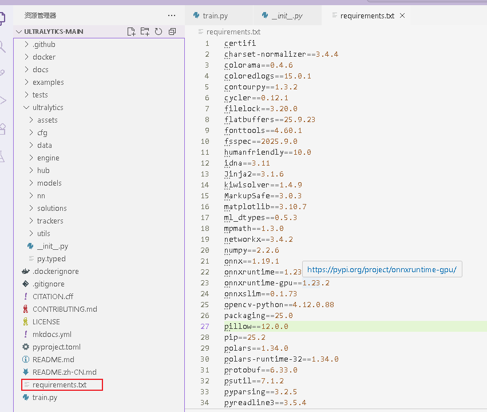This screenshot has height=412, width=487.
Task: Open the LICENSE file
Action: click(x=46, y=321)
